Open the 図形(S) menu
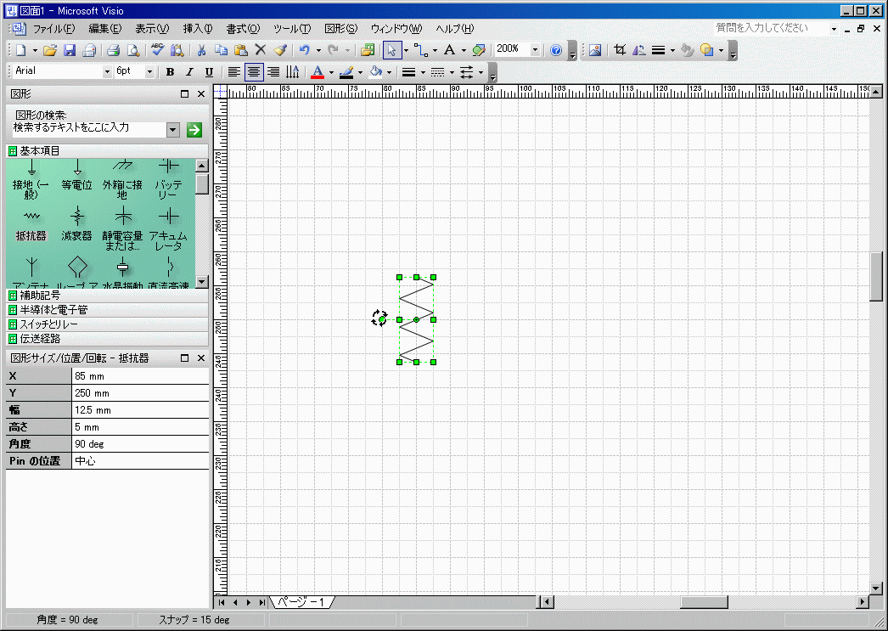 340,28
